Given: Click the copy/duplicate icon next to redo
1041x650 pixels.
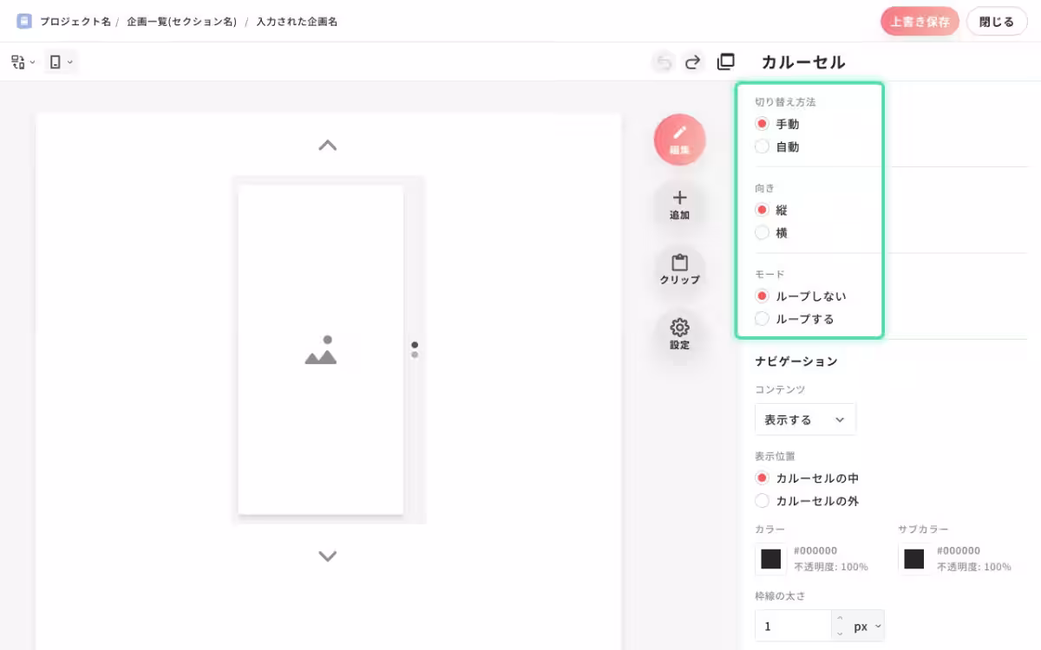Looking at the screenshot, I should (725, 62).
